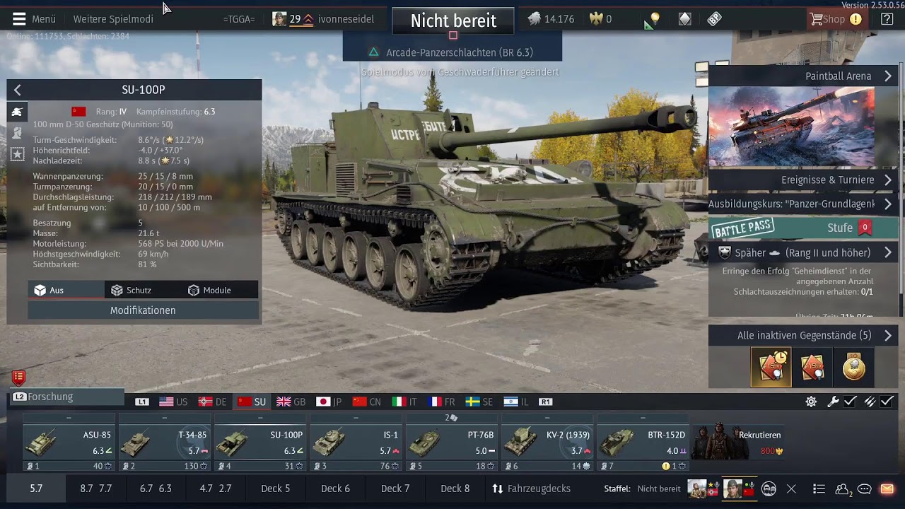Click the red shield badge icon
Screen dimensions: 905x509
(x=19, y=378)
